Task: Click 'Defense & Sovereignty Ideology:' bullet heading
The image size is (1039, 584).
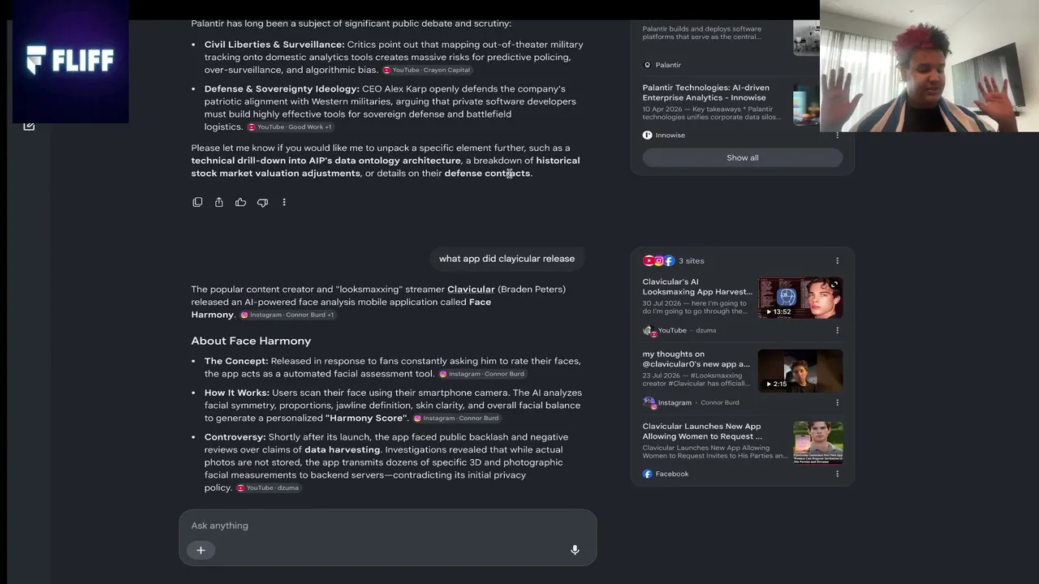Action: pyautogui.click(x=282, y=89)
